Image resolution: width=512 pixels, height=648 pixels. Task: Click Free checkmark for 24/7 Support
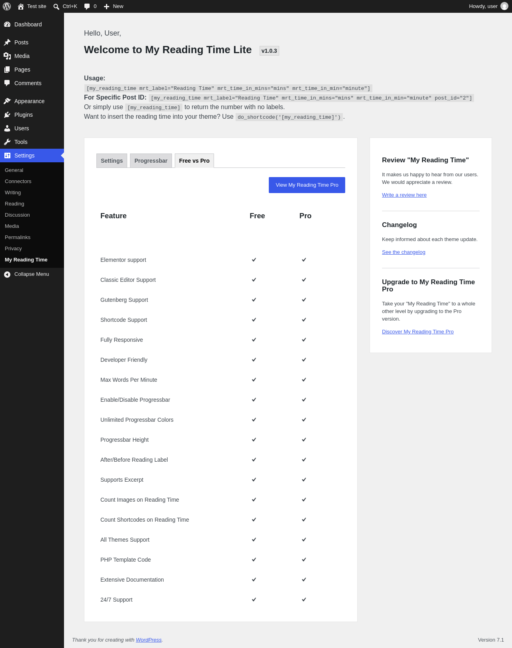[x=254, y=600]
